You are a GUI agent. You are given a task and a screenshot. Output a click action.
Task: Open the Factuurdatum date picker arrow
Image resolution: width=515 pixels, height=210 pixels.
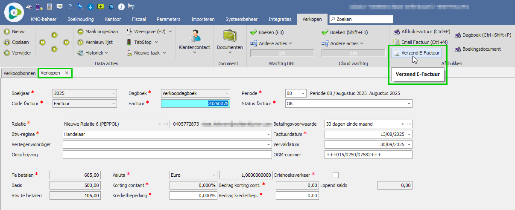[409, 134]
